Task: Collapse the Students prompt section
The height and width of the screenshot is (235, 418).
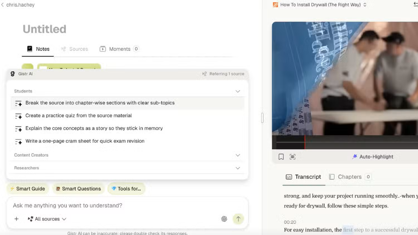Action: coord(238,91)
